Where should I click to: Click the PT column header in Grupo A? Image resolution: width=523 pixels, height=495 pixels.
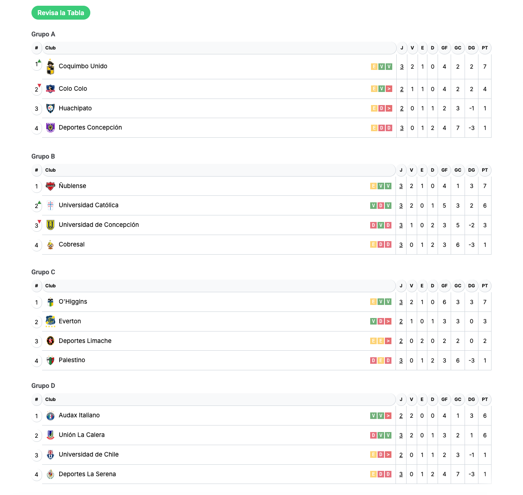coord(485,48)
